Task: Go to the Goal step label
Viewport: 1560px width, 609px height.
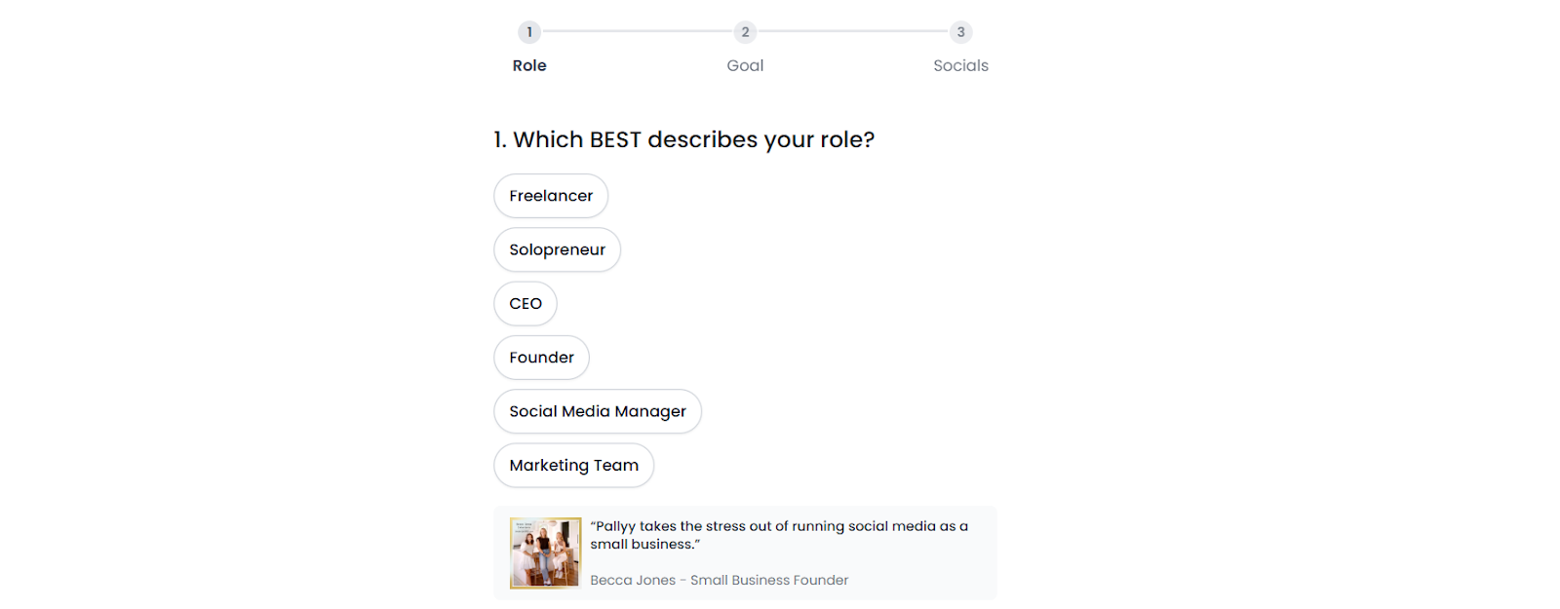Action: 745,65
